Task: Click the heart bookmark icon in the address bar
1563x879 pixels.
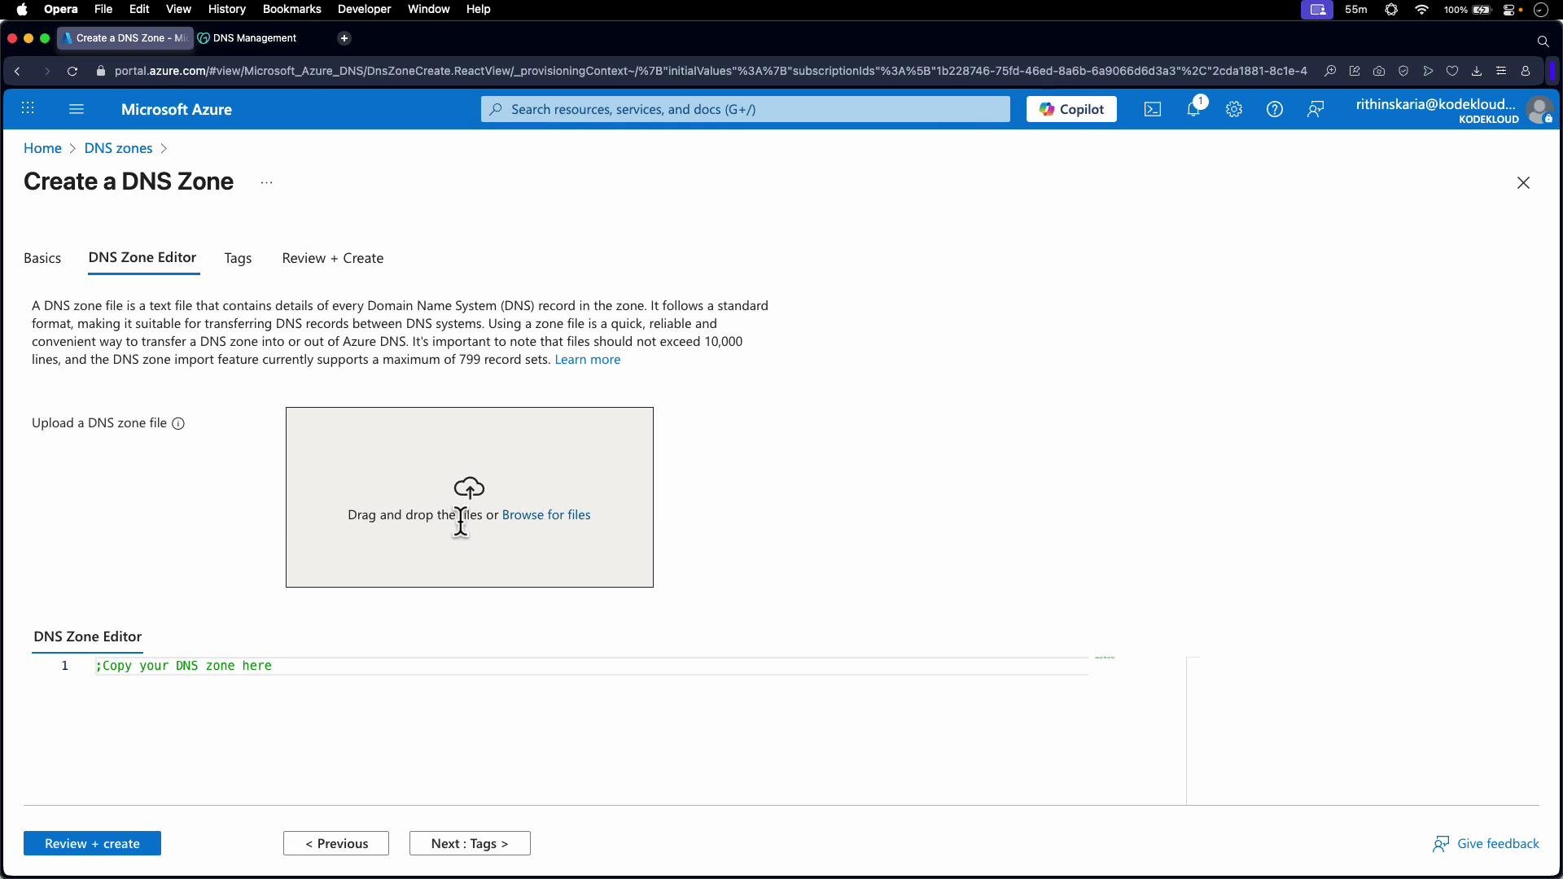Action: pos(1452,72)
